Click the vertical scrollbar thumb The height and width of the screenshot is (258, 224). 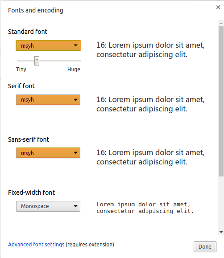[x=221, y=101]
